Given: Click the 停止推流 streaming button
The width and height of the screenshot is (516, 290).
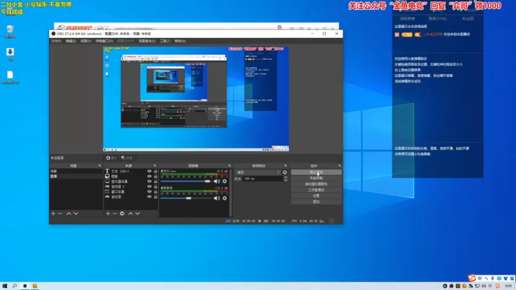Looking at the screenshot, I should click(x=316, y=172).
